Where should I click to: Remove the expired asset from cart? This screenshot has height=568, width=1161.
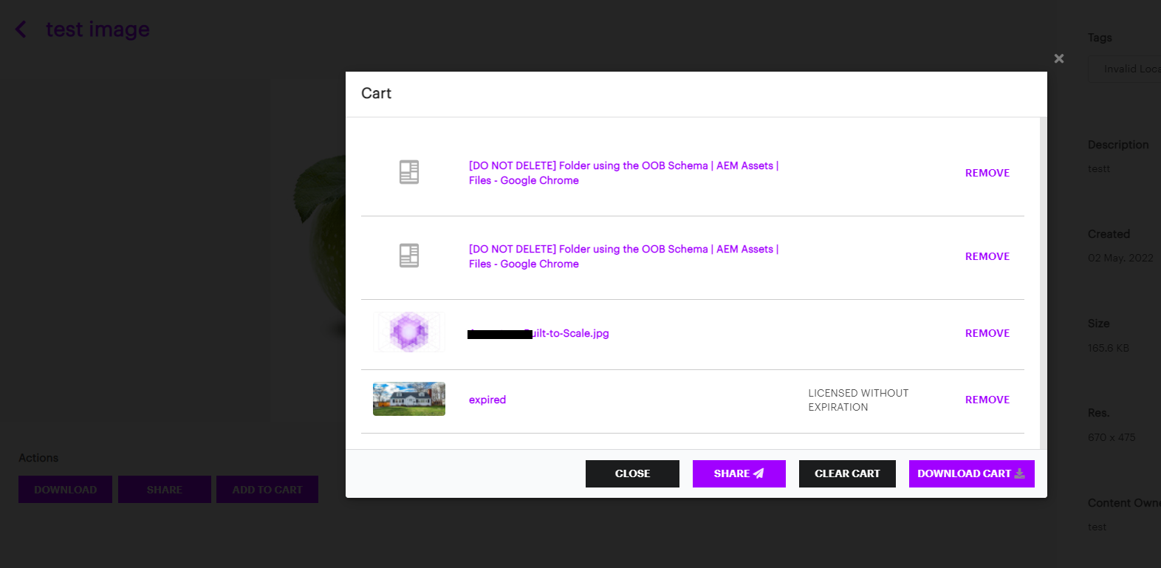click(x=987, y=400)
